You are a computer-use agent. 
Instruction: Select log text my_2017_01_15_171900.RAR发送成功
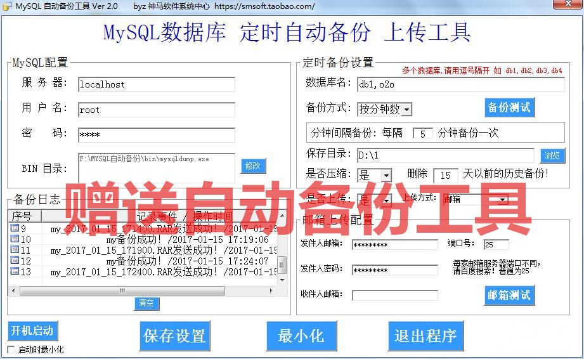[x=164, y=250]
